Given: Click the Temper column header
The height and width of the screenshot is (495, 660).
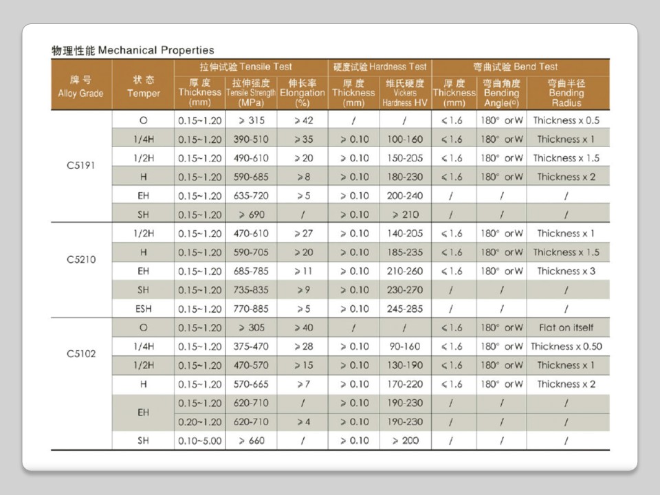Looking at the screenshot, I should click(x=143, y=87).
